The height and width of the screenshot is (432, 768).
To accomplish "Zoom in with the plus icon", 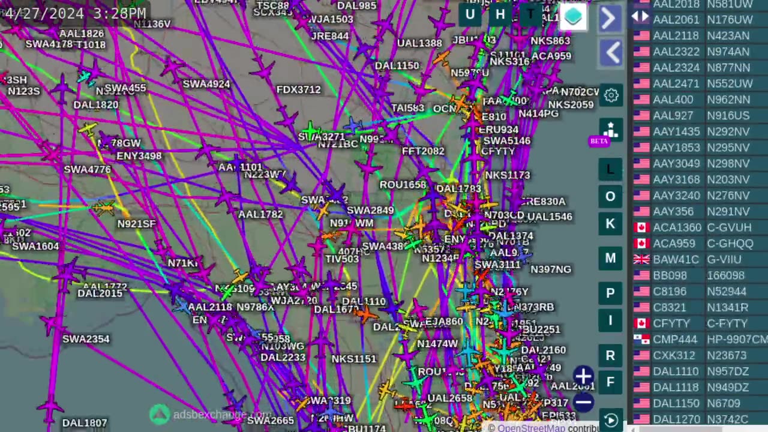I will click(x=583, y=377).
